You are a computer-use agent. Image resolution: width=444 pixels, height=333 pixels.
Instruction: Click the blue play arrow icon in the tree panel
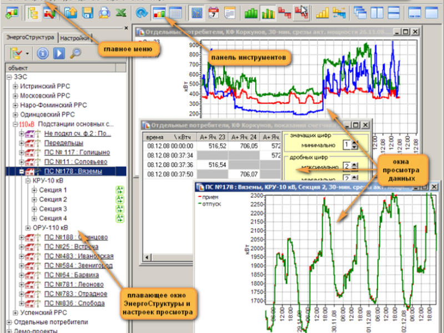(59, 53)
